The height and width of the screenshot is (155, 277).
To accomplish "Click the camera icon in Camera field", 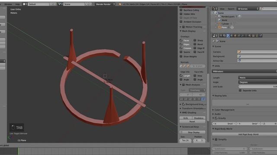I will 239,52.
